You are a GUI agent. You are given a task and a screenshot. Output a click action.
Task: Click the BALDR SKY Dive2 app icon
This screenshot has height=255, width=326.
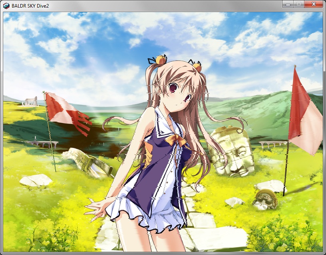6,6
